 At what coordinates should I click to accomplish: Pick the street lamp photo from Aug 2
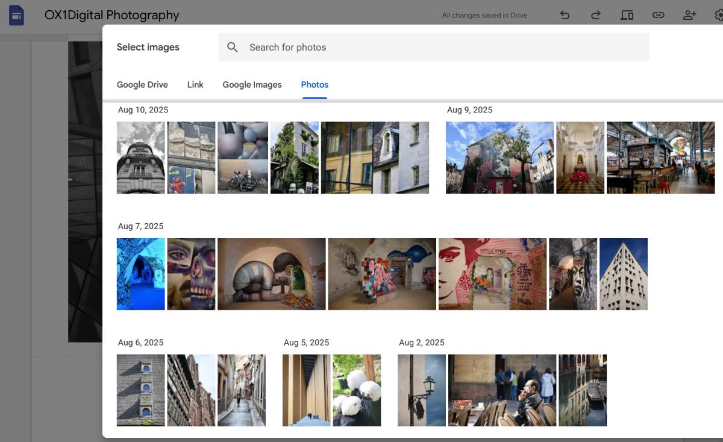pyautogui.click(x=421, y=390)
